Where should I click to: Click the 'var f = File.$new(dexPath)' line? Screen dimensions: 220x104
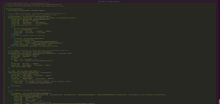pyautogui.click(x=23, y=30)
